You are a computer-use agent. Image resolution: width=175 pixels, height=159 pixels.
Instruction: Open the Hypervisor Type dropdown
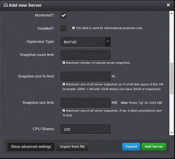click(x=86, y=42)
